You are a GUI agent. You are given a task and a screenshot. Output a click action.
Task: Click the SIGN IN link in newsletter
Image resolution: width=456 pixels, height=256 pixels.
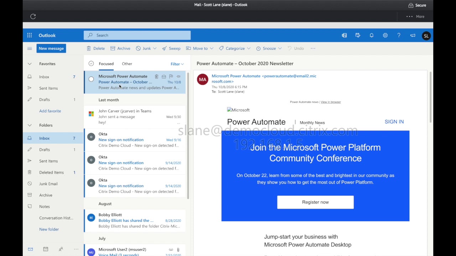(x=394, y=122)
